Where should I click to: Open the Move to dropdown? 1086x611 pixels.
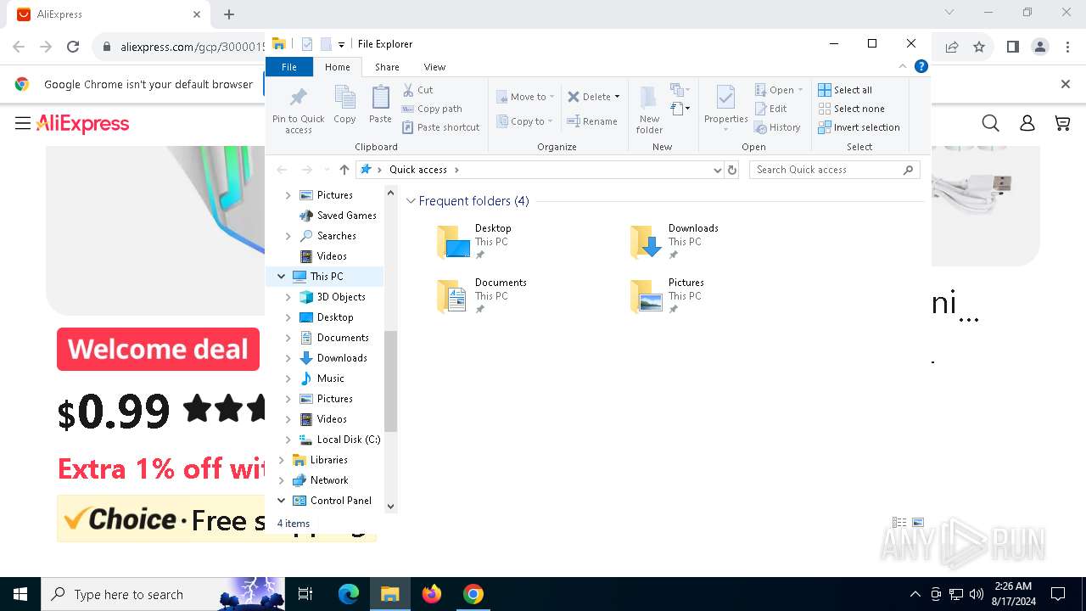[524, 97]
